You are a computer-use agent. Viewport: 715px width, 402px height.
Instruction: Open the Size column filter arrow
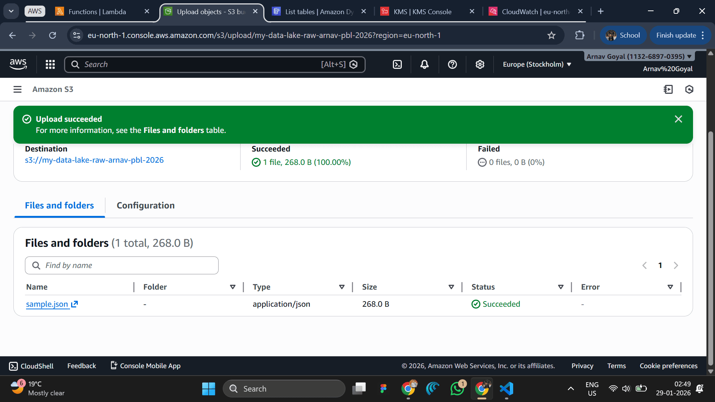451,287
